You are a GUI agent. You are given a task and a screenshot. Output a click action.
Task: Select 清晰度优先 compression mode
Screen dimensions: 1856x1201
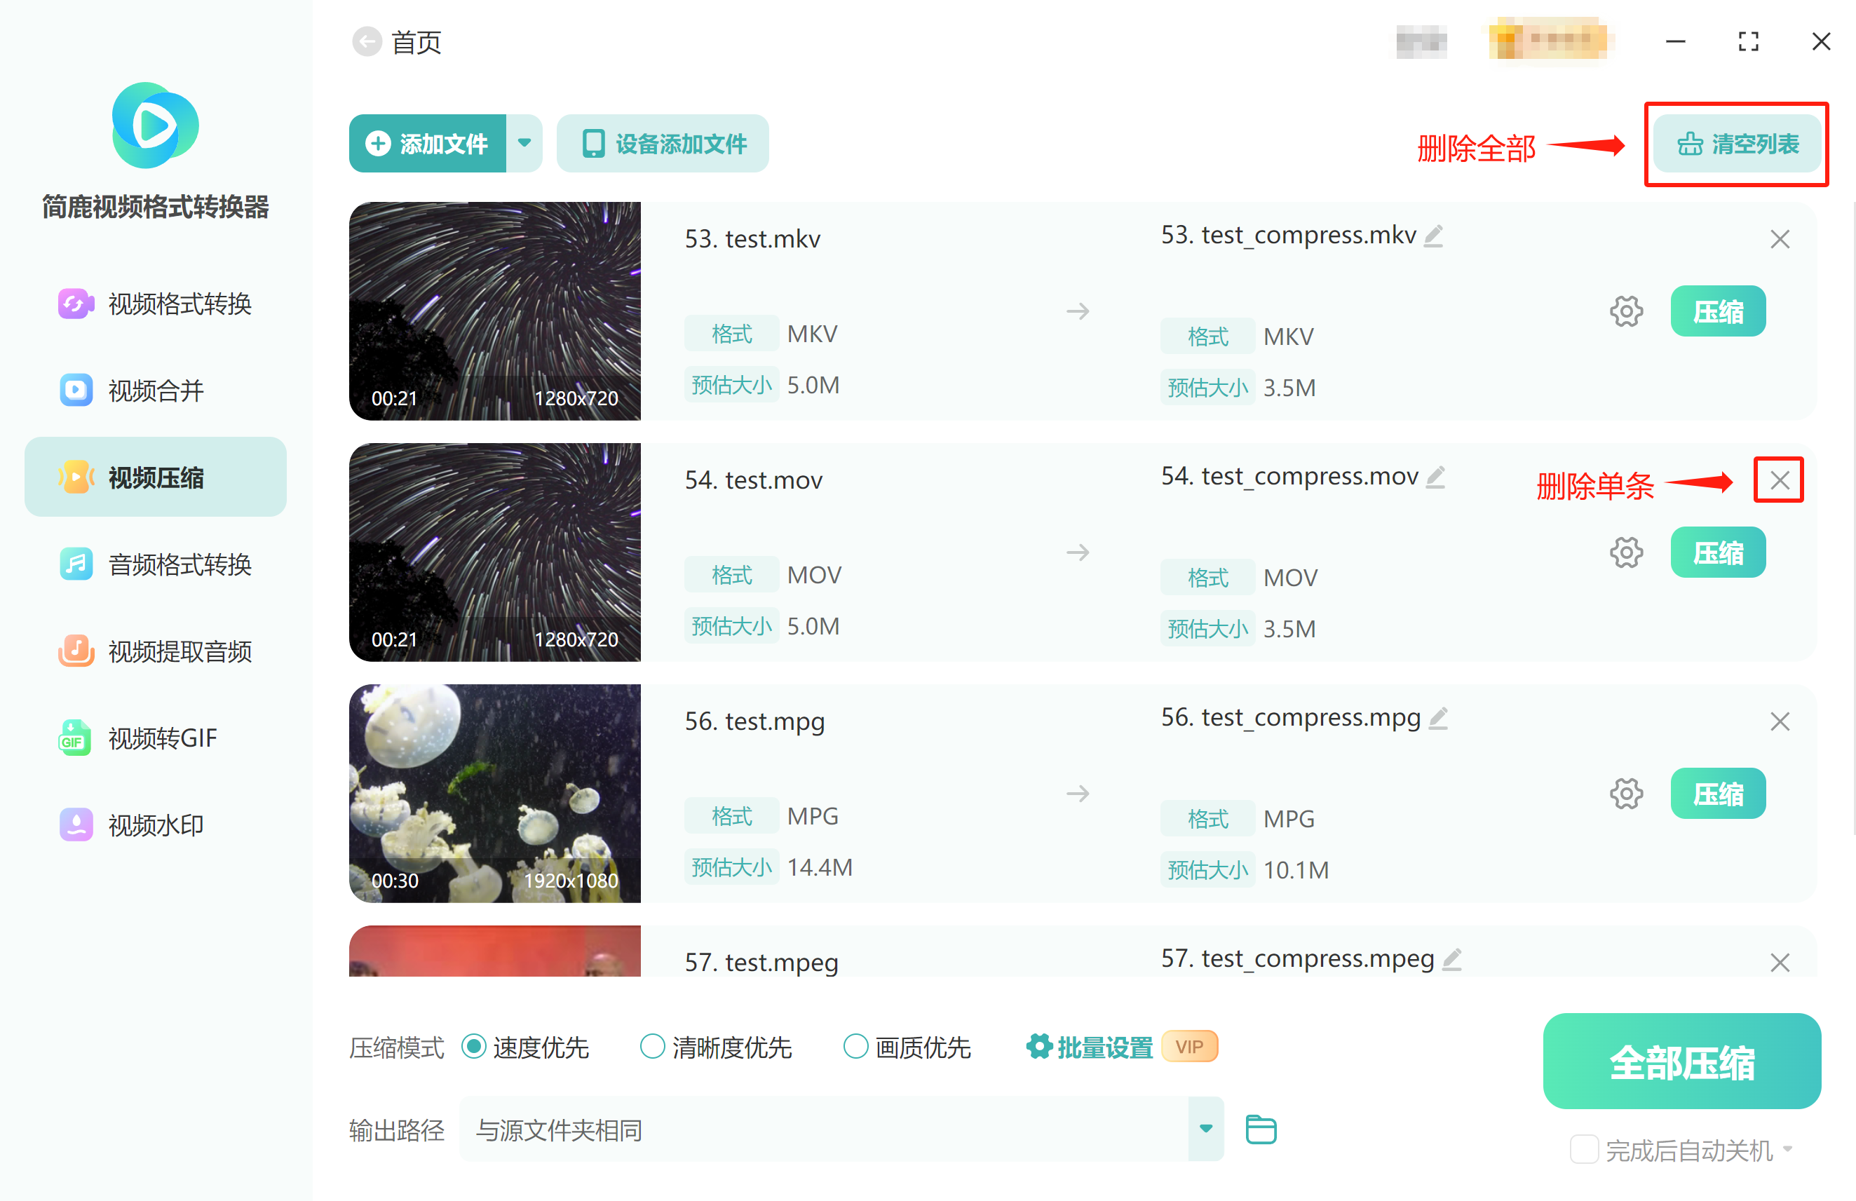pyautogui.click(x=715, y=1047)
